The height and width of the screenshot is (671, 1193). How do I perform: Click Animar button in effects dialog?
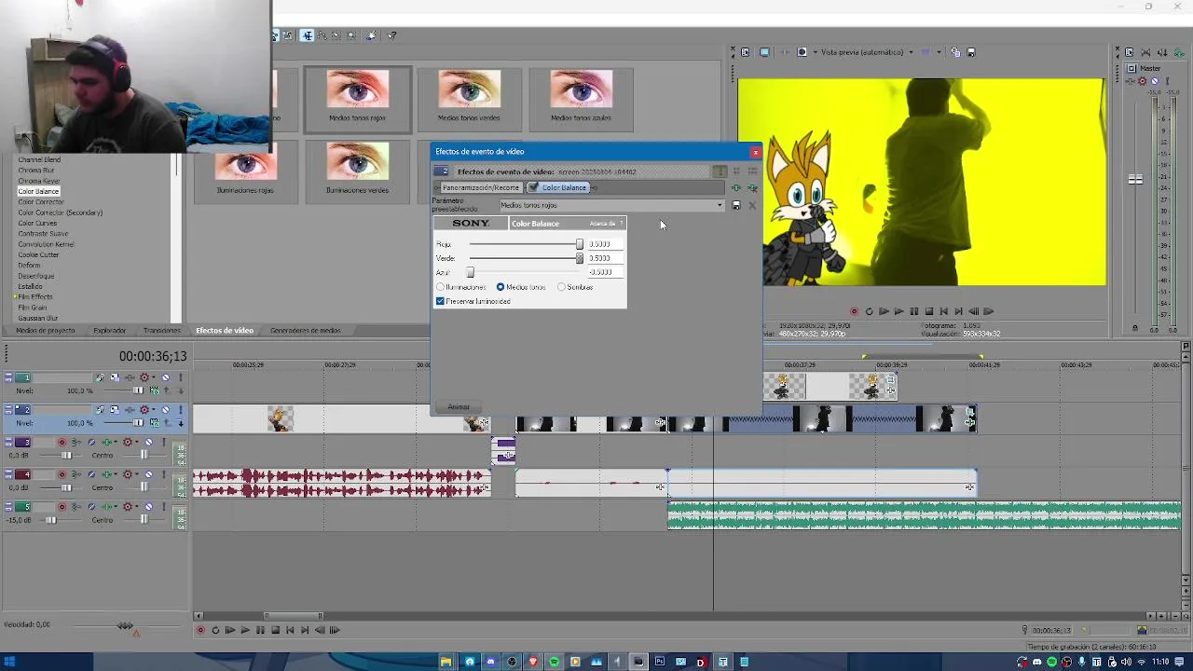tap(459, 406)
